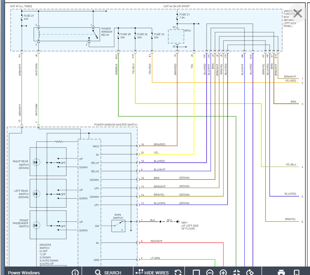Click the inward-arrows collapse view icon
Screen dimensions: 310x275
(237, 272)
